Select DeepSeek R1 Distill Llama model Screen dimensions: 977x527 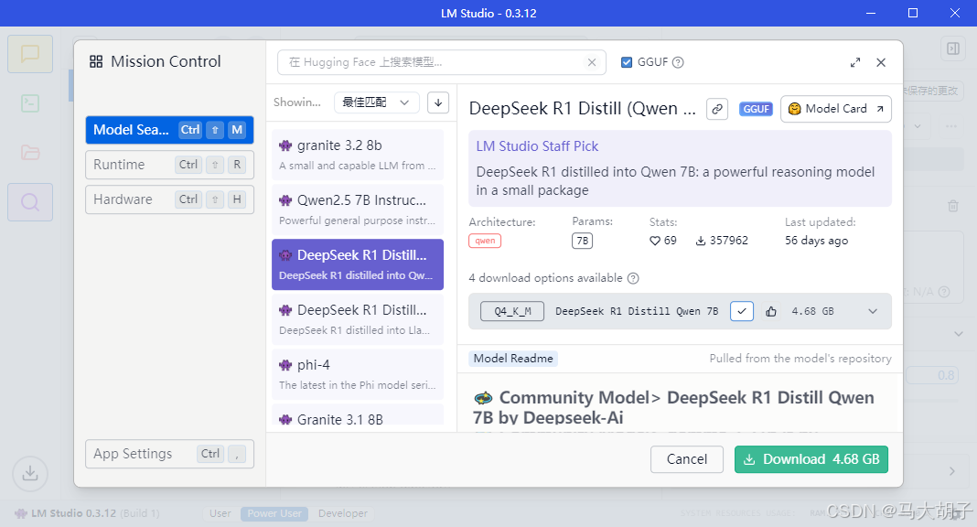click(x=358, y=319)
